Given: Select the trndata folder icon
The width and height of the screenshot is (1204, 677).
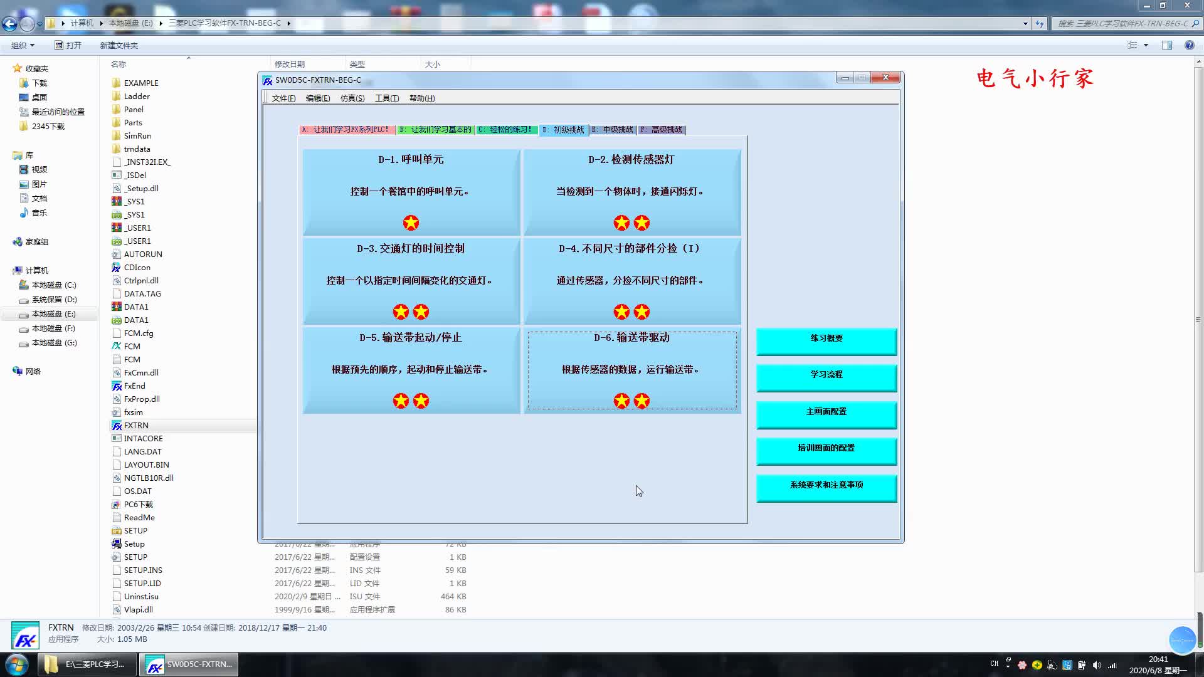Looking at the screenshot, I should click(116, 149).
